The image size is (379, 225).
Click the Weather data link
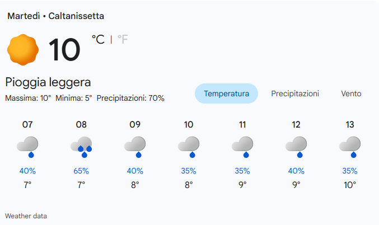(26, 215)
